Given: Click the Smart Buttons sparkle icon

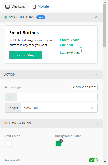Looking at the screenshot, I should (6, 17).
